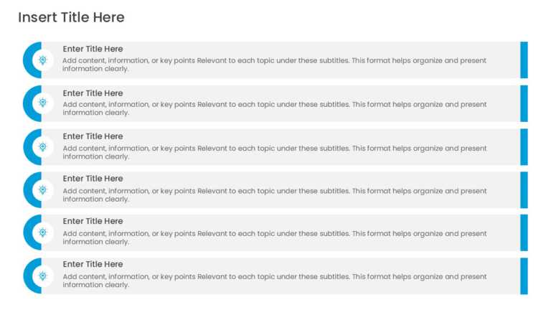Click the body text in the first row
The image size is (551, 310).
(275, 65)
